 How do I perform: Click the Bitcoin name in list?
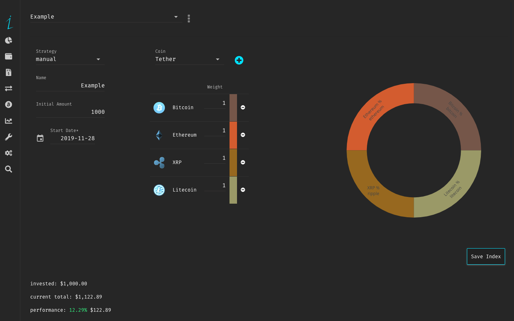pyautogui.click(x=183, y=107)
